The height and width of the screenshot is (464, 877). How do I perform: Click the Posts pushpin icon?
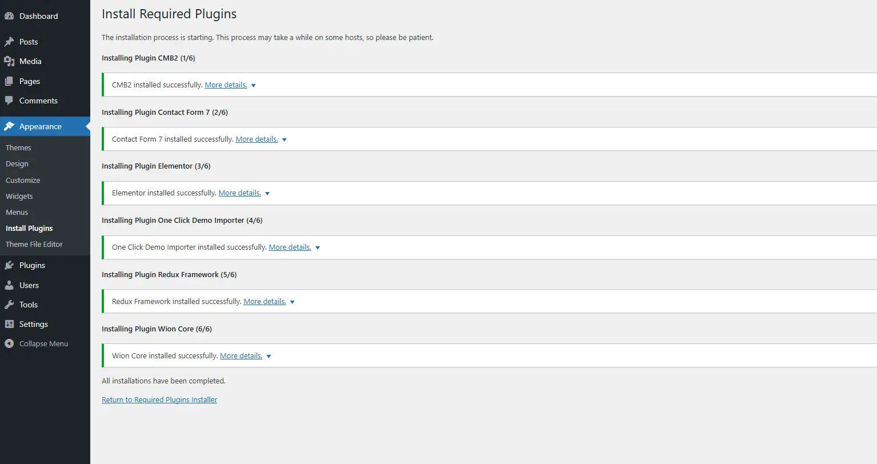[x=9, y=42]
